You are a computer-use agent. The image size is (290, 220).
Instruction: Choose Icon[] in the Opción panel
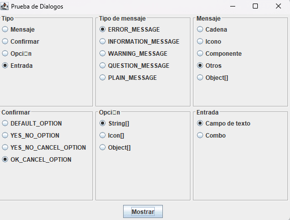point(112,135)
